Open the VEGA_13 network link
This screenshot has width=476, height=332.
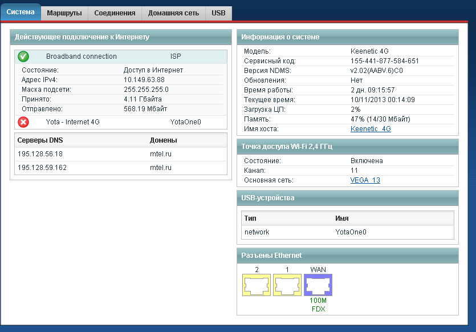click(x=365, y=180)
